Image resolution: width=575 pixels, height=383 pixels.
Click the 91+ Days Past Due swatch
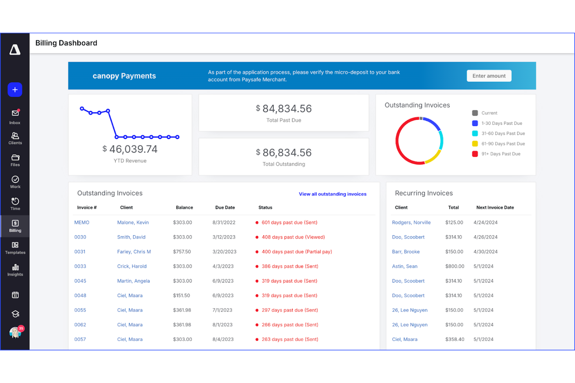475,154
